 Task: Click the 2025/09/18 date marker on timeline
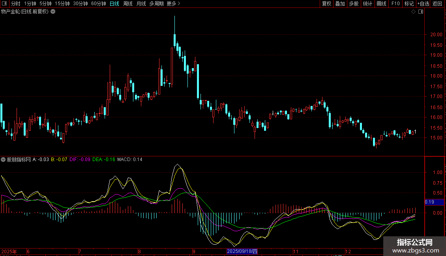242,251
